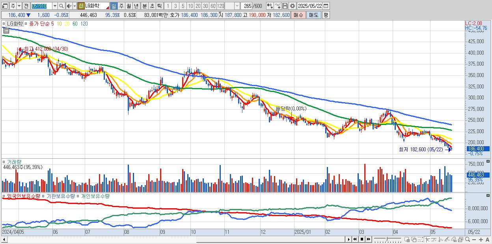Adjust the chart zoom slider handle
Viewport: 492px width, 244px height.
387,239
